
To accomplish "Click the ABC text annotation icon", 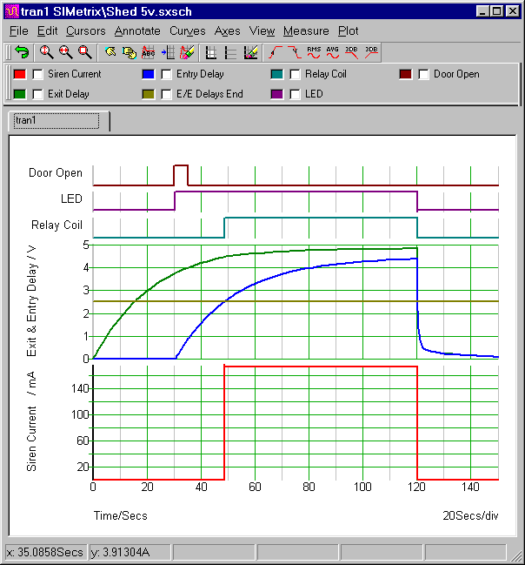I will pyautogui.click(x=149, y=52).
